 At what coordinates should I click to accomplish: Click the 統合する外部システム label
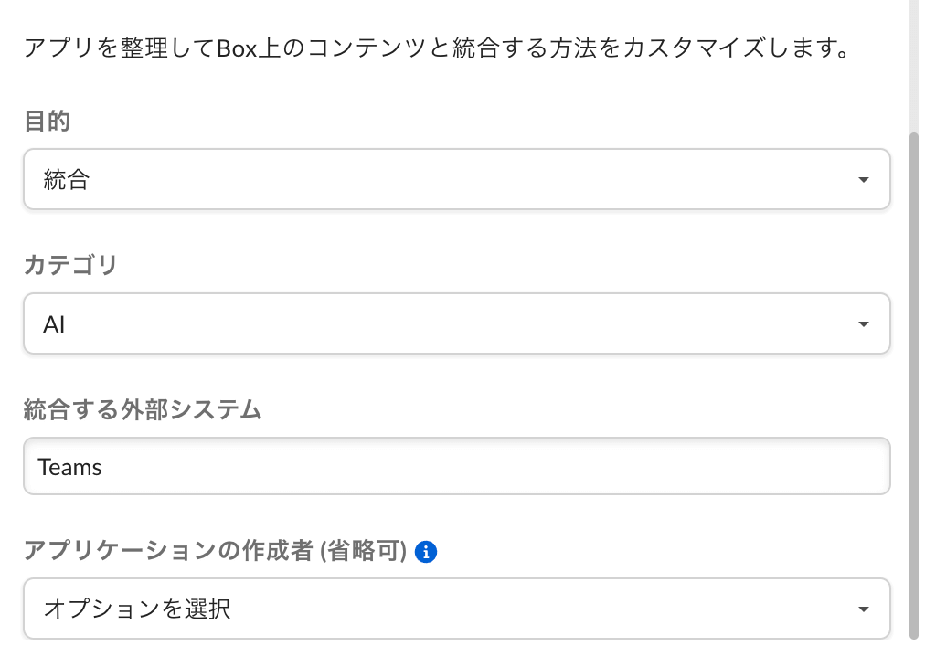click(143, 410)
